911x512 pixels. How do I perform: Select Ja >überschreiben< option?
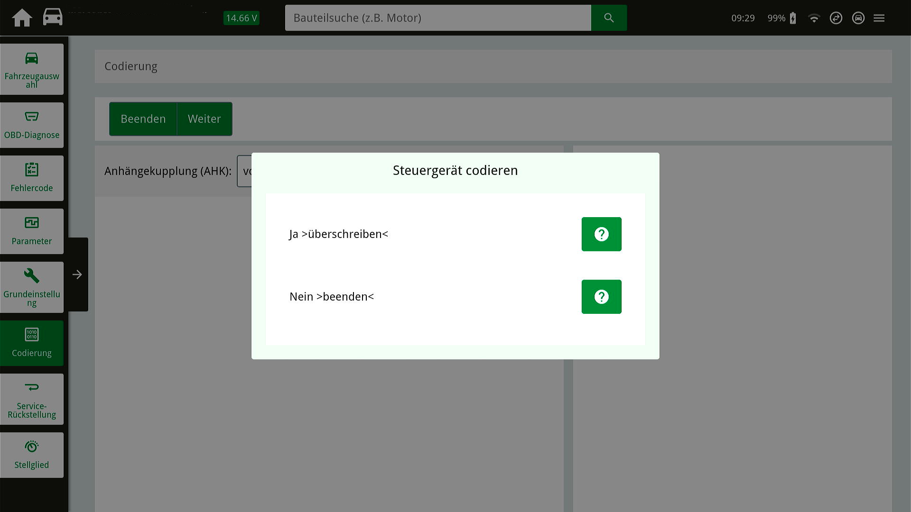(x=339, y=234)
